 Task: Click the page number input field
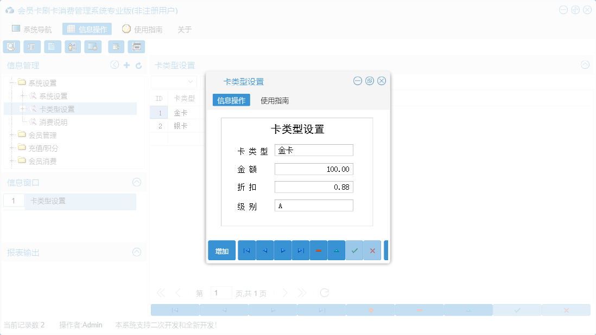click(x=221, y=293)
